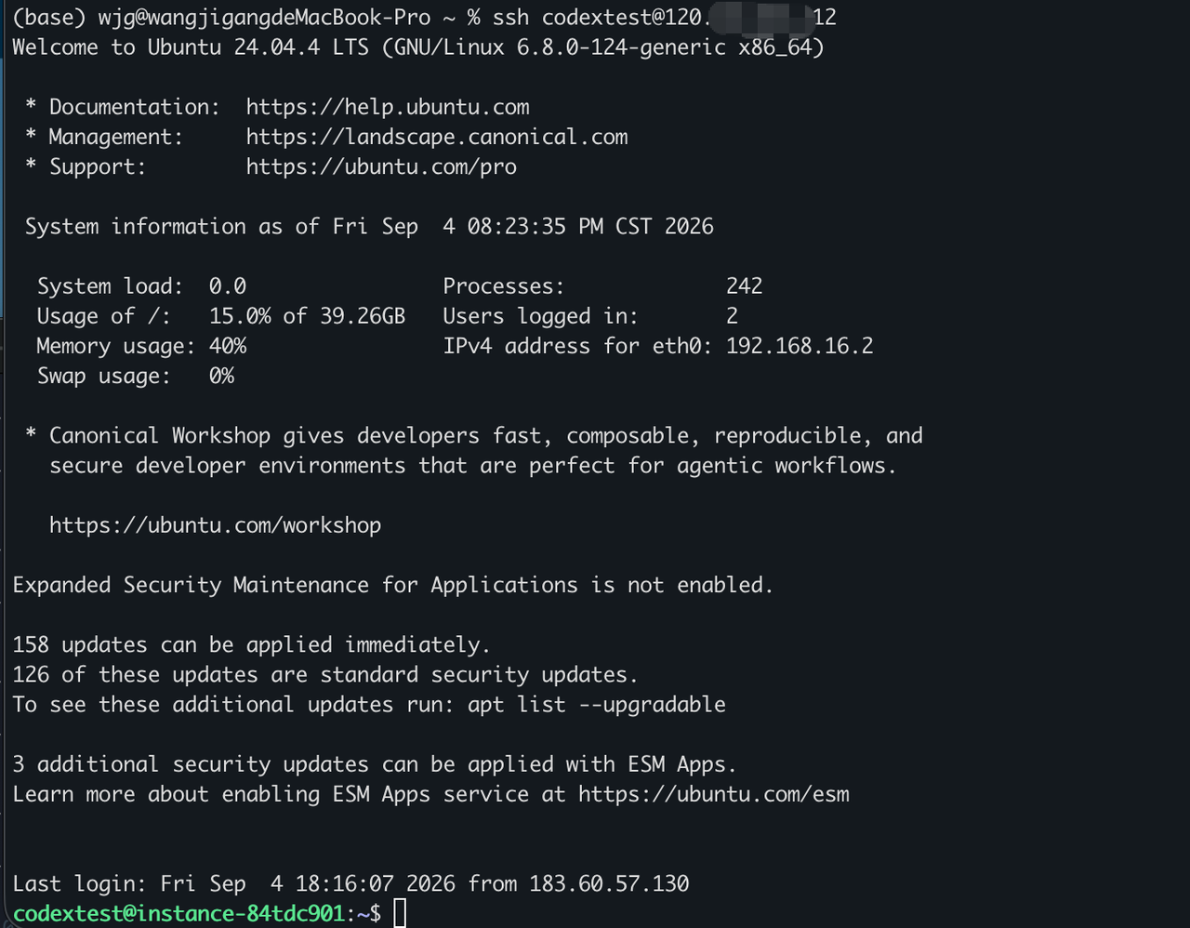Open the ubuntu.com/pro support link
Viewport: 1190px width, 928px height.
tap(381, 166)
